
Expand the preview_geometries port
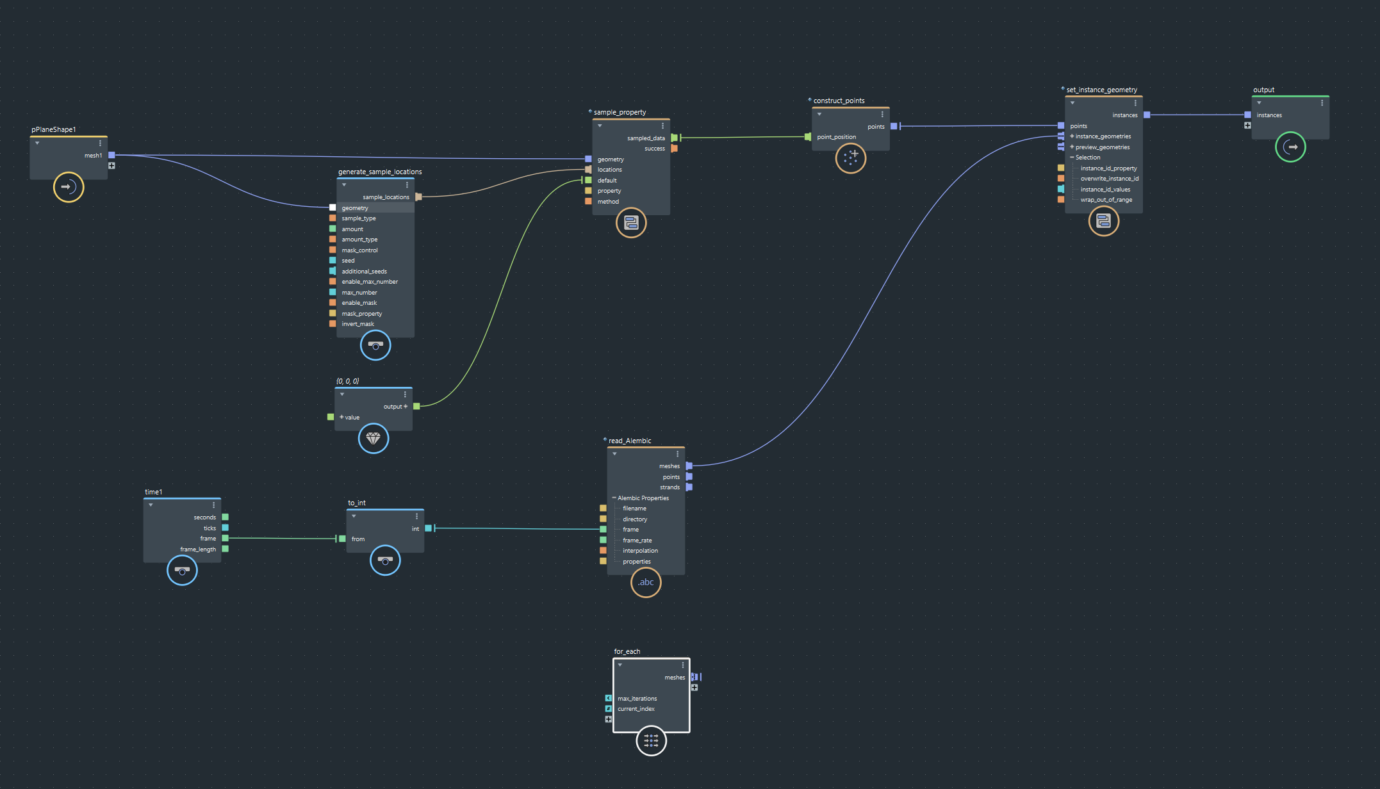click(x=1072, y=147)
